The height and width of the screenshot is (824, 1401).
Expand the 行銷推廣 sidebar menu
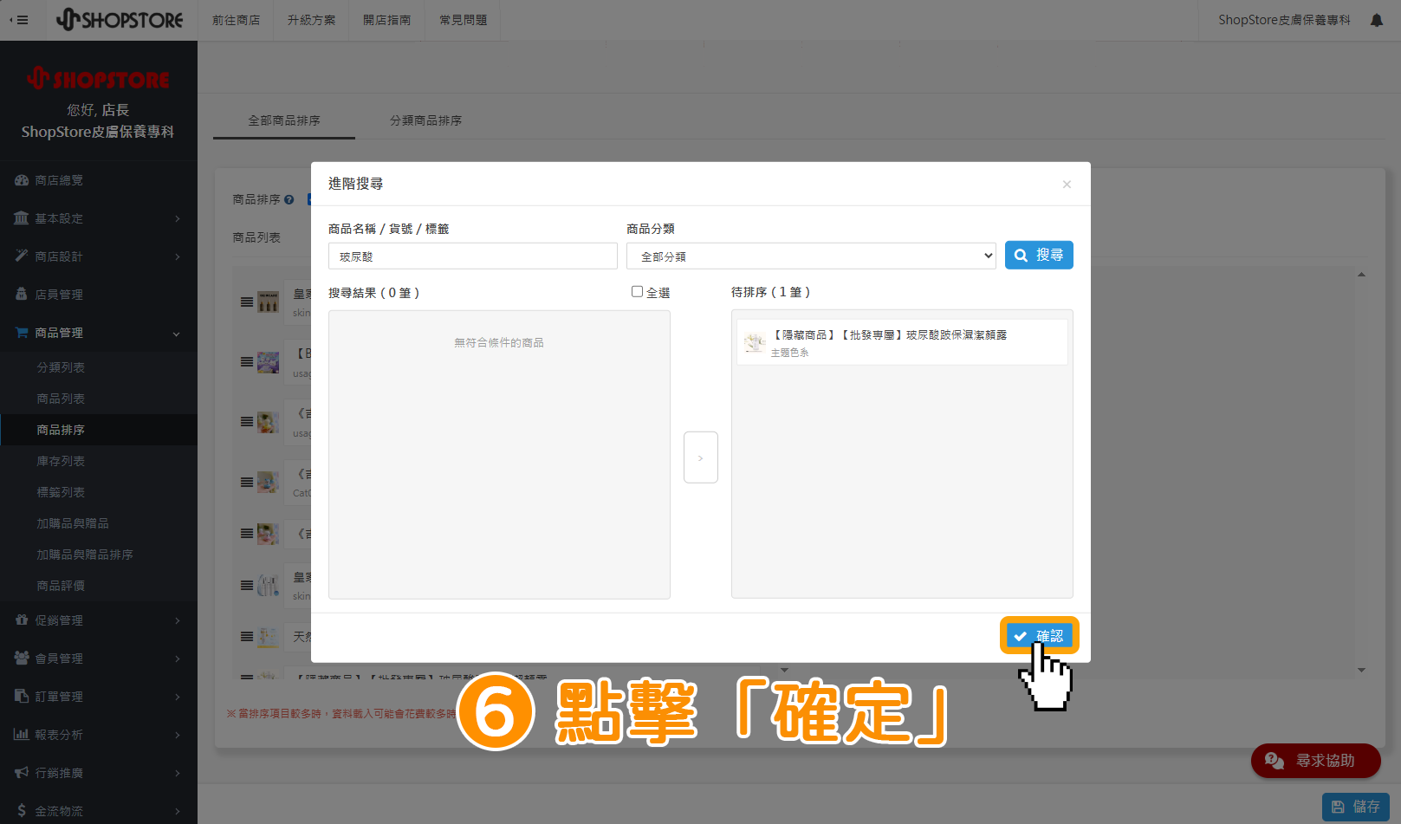tap(99, 773)
